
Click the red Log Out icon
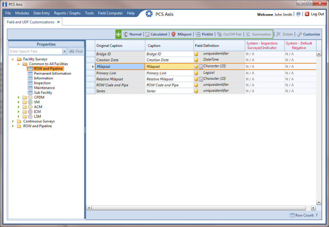[x=307, y=14]
